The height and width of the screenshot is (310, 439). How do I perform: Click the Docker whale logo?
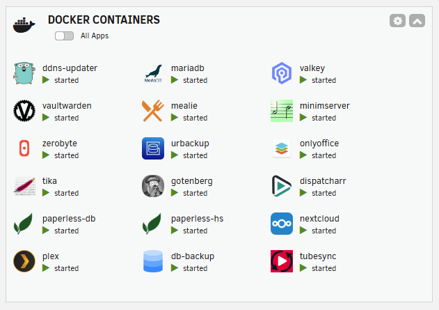(24, 25)
